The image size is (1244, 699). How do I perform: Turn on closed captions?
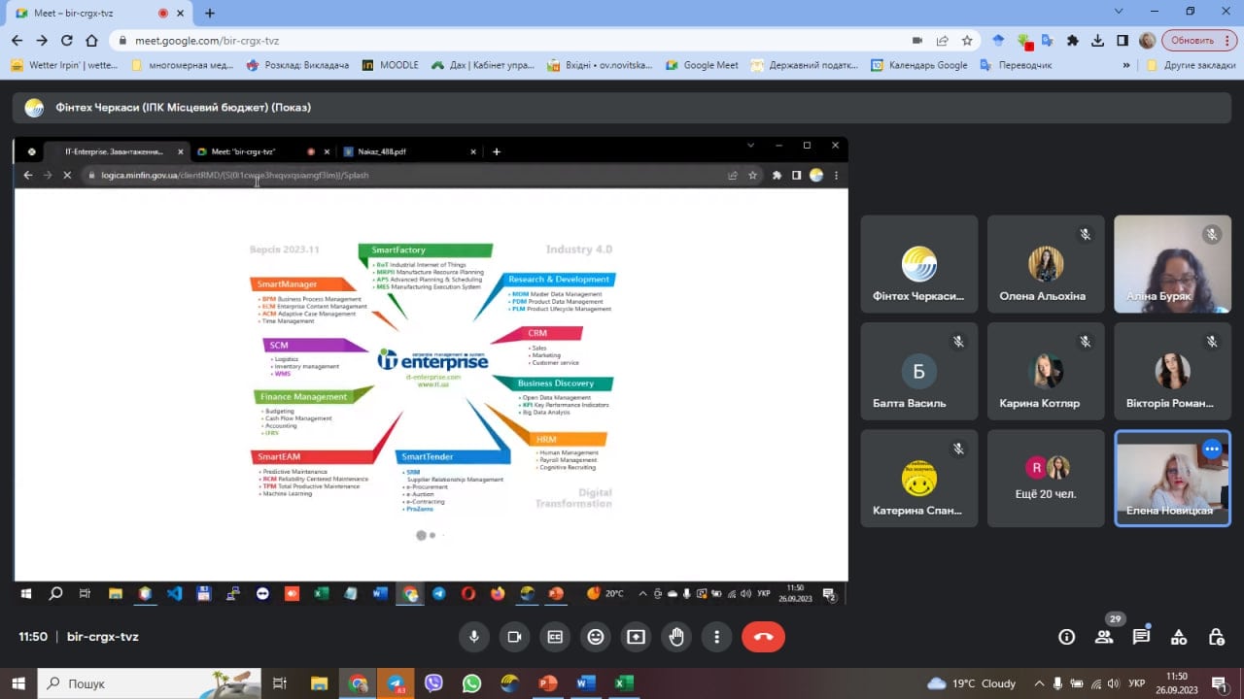pos(555,637)
